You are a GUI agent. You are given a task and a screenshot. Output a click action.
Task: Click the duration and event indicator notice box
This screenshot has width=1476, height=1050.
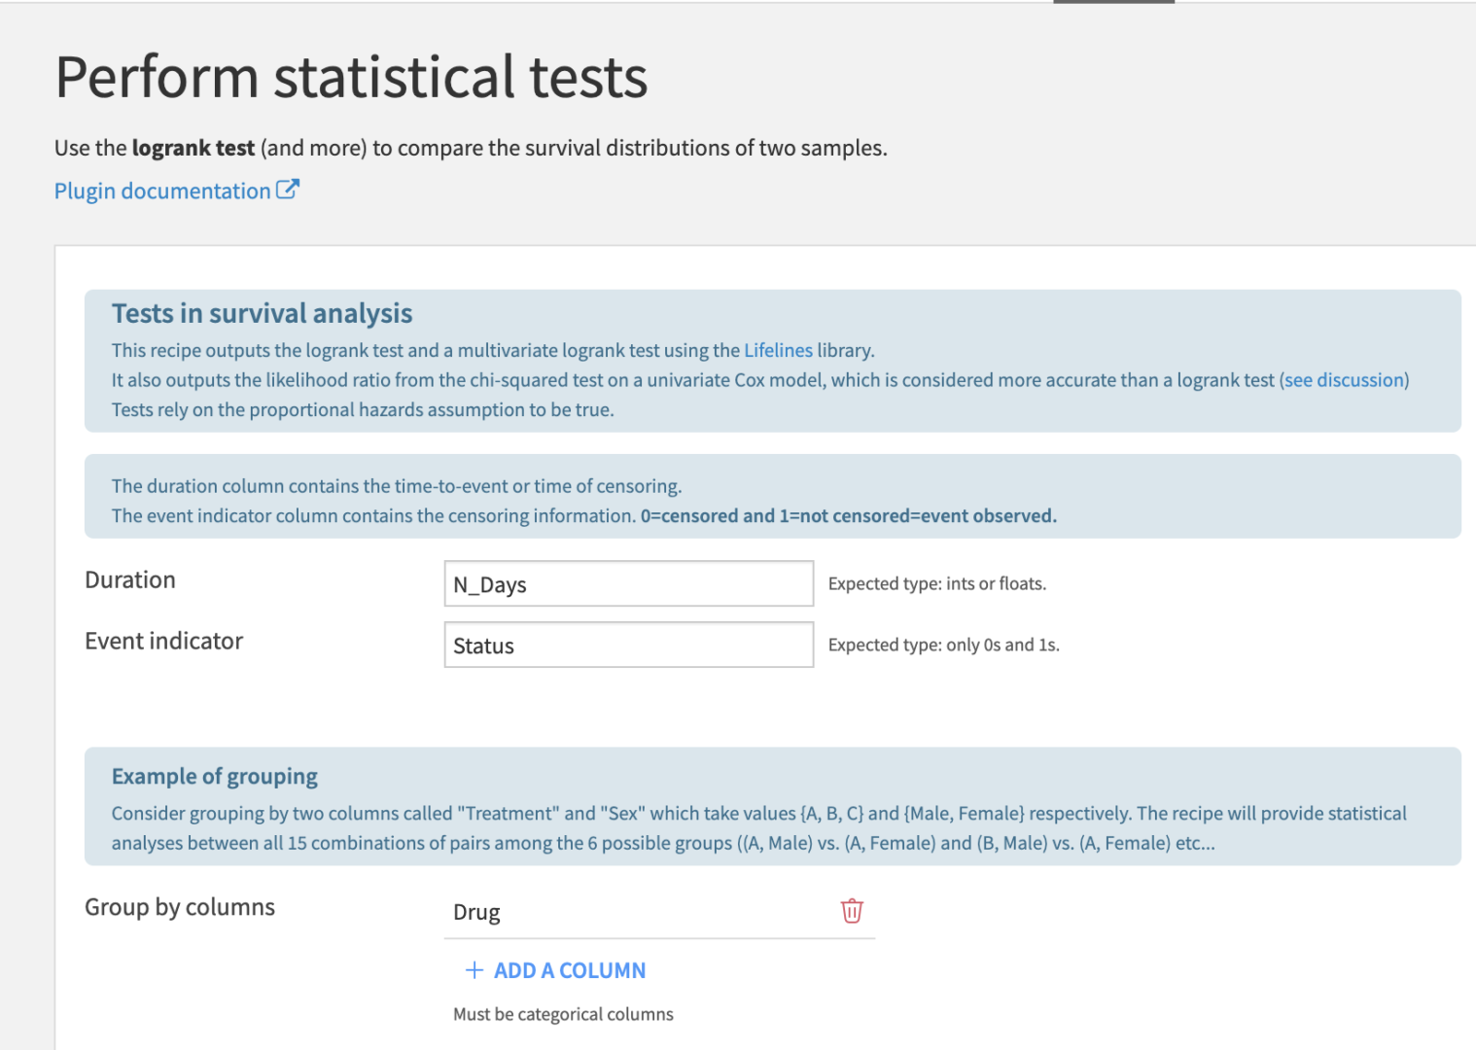pyautogui.click(x=773, y=496)
